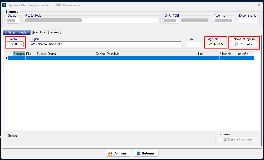
Task: Click the application icon in title bar
Action: pyautogui.click(x=4, y=5)
